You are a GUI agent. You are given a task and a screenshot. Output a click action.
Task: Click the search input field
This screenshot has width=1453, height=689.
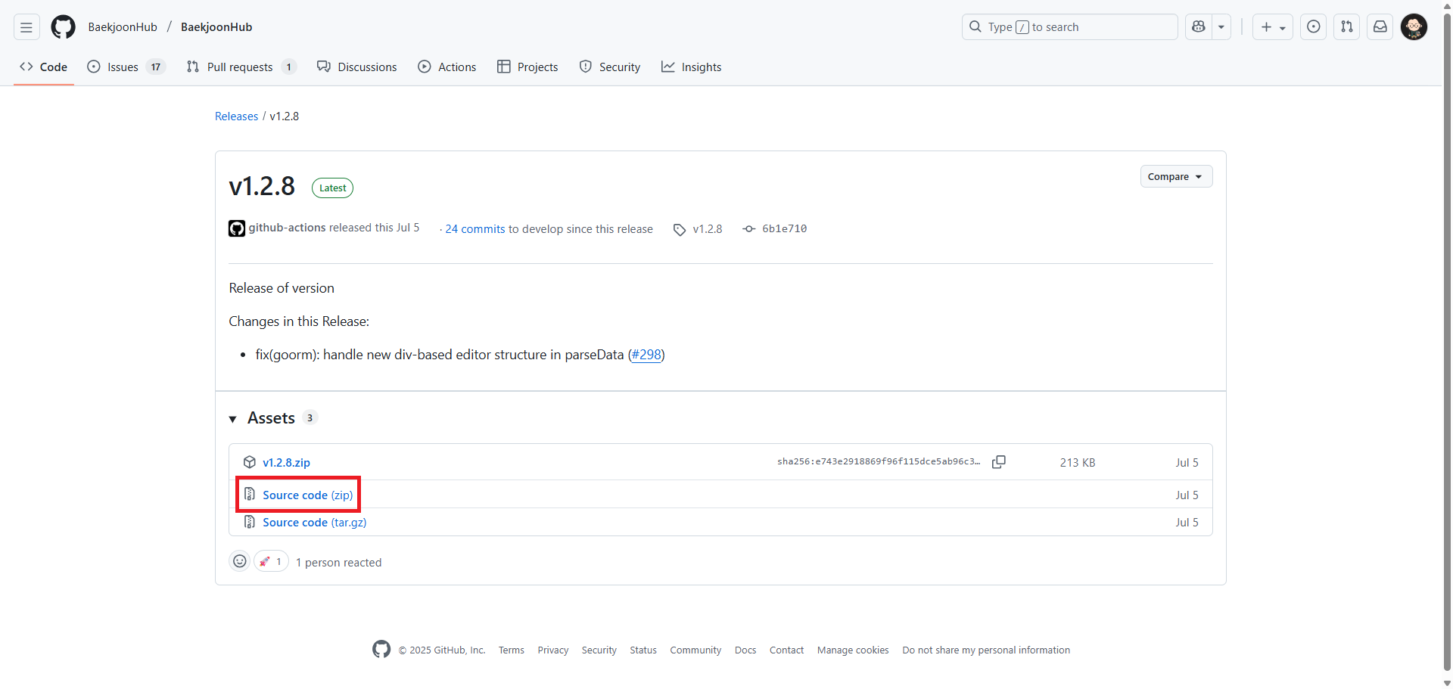1069,27
